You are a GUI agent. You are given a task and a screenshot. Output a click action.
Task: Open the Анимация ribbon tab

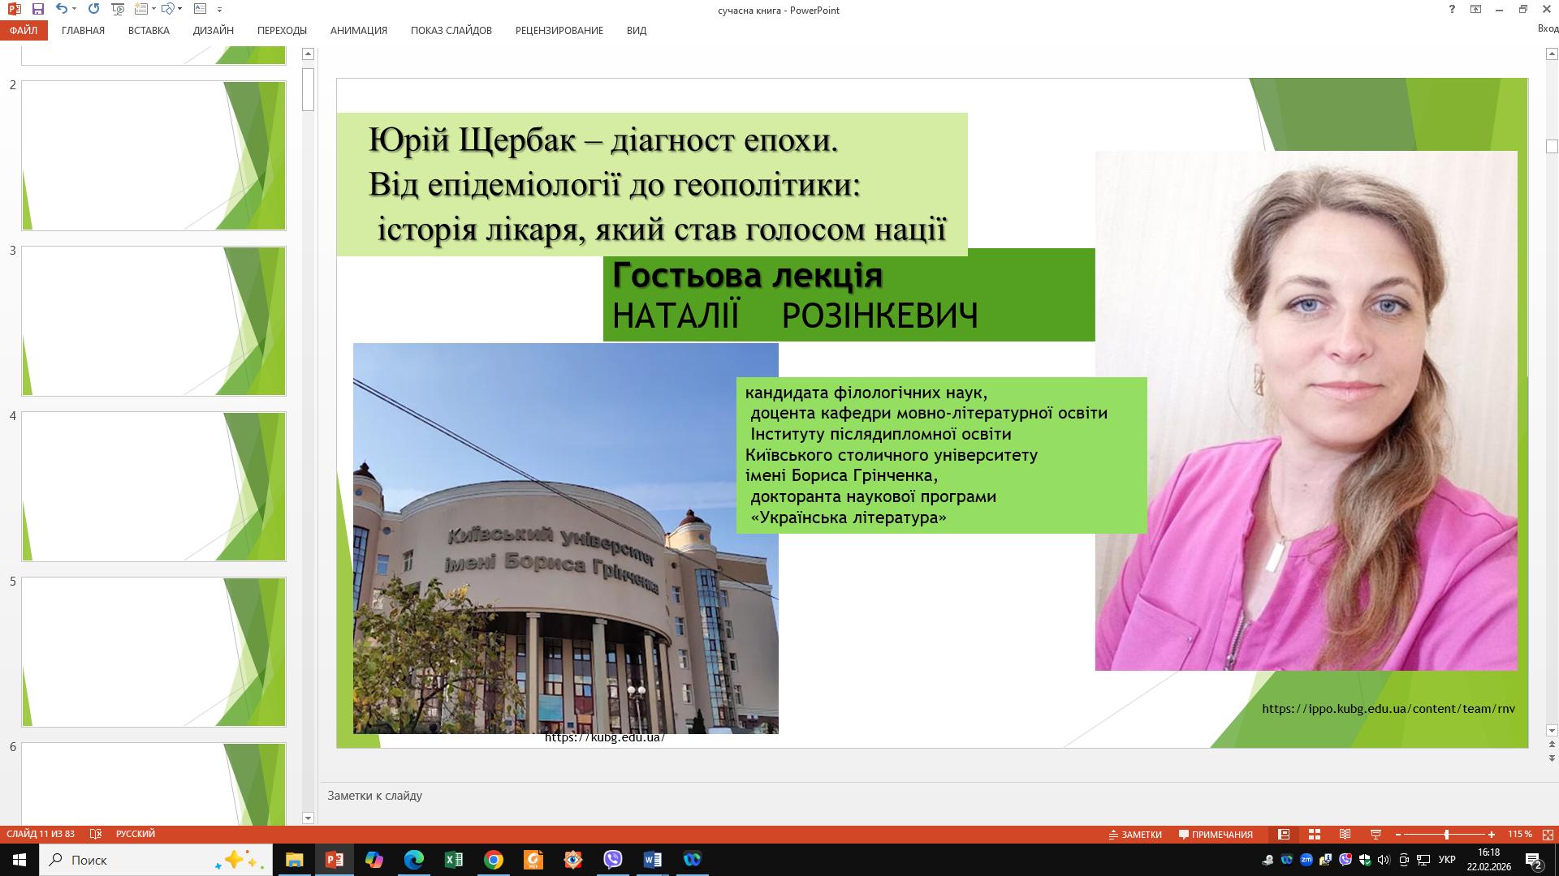(358, 30)
